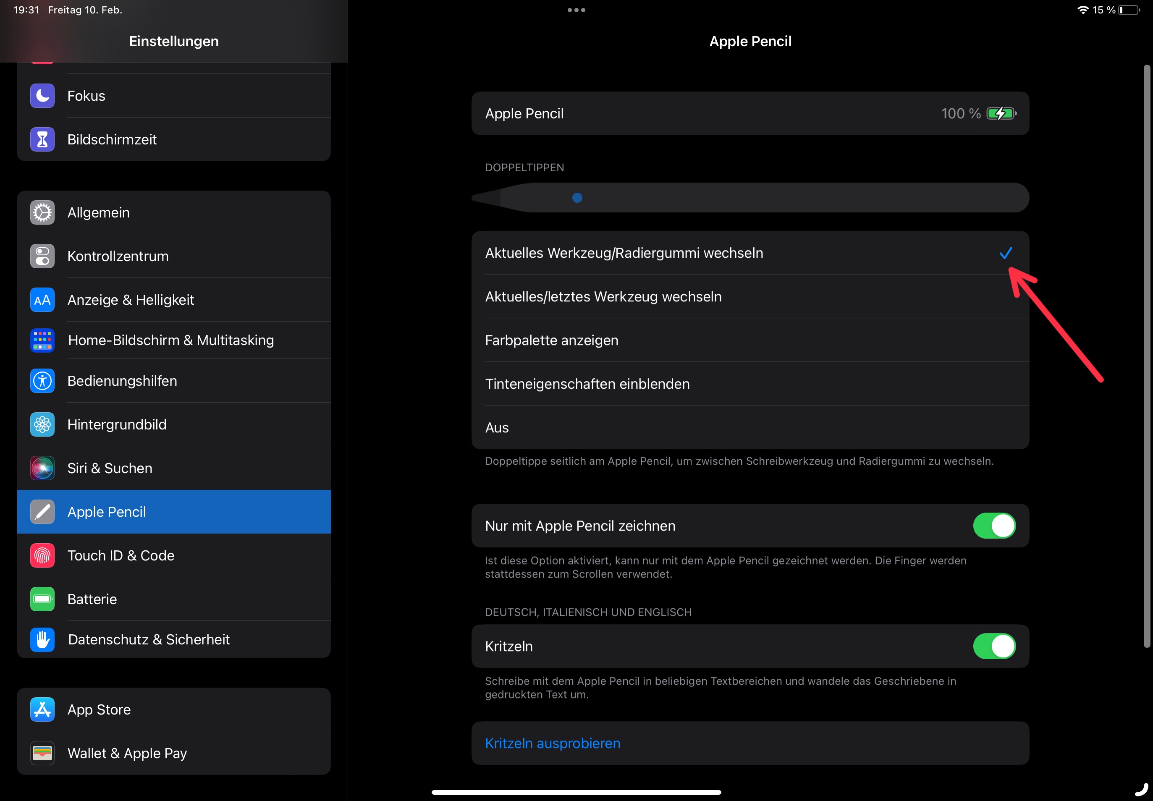The image size is (1153, 801).
Task: Tap the App Store icon
Action: coord(42,709)
